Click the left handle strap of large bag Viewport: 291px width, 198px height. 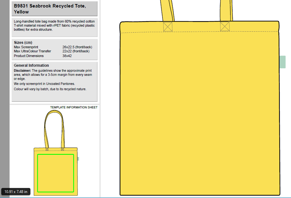(x=166, y=9)
